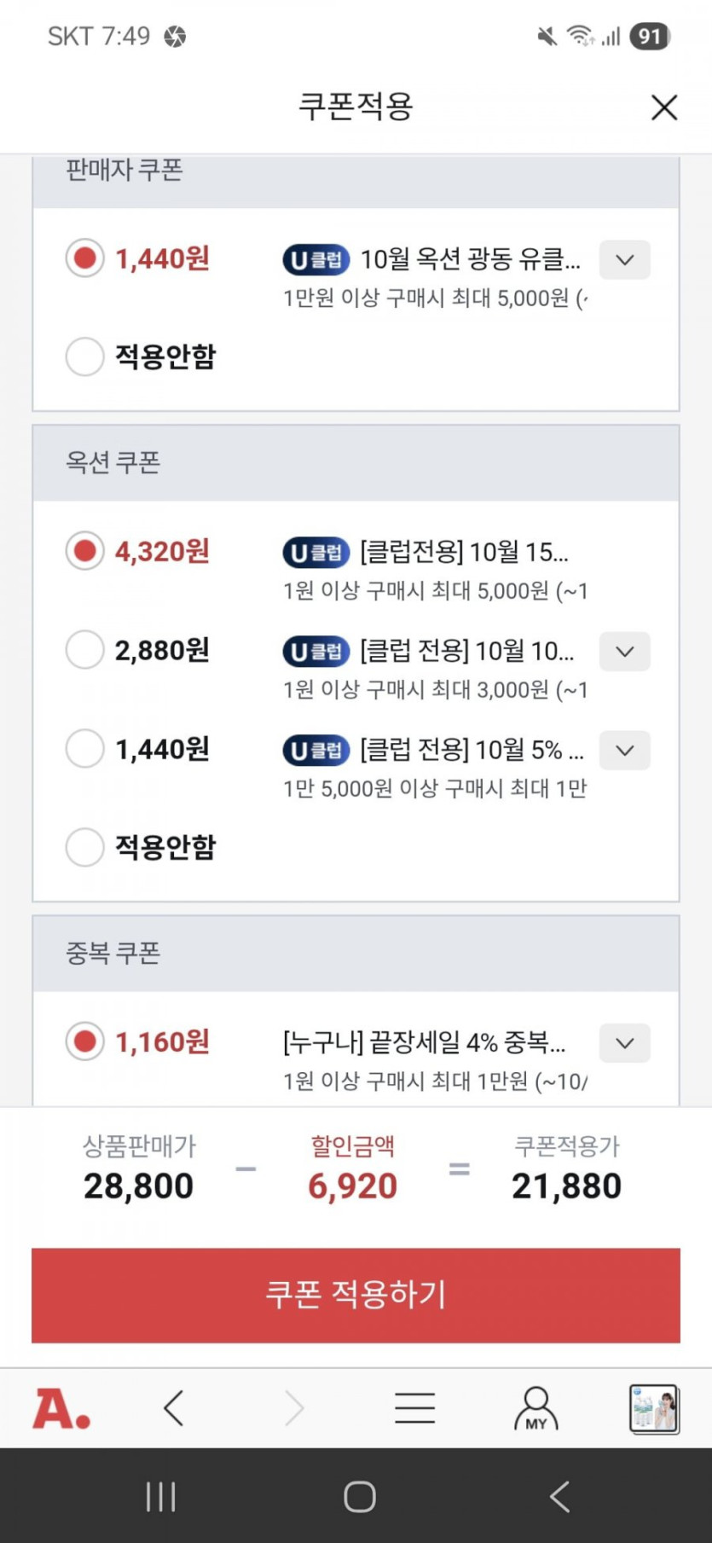The width and height of the screenshot is (712, 1543).
Task: Select '적용안함' under Auction coupon section
Action: [x=85, y=847]
